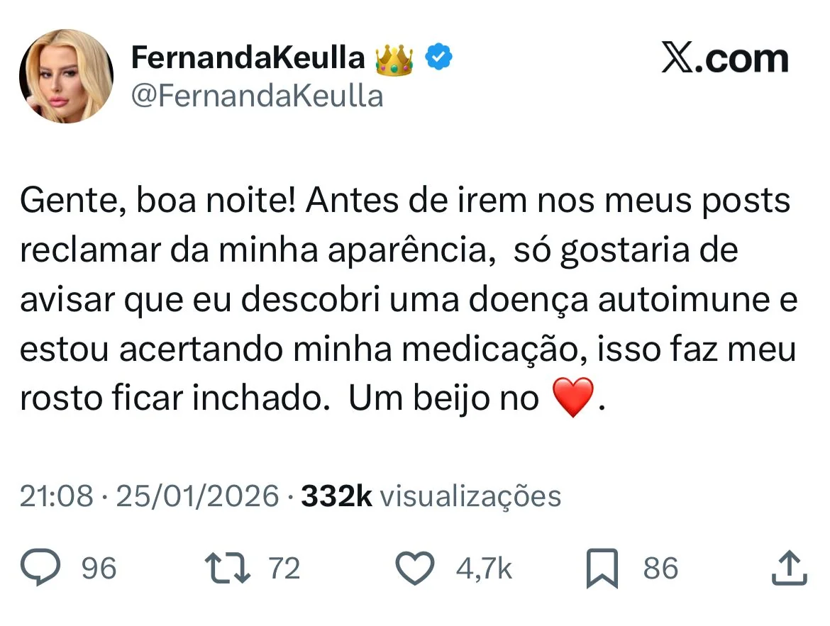Like the post with the heart outline icon

pos(414,569)
